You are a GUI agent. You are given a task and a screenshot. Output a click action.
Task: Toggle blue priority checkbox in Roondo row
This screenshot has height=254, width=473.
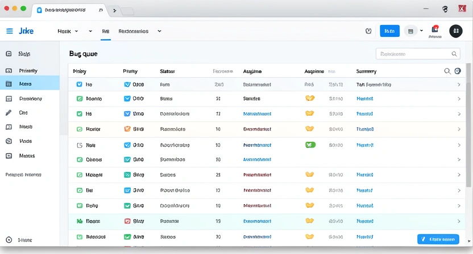tap(127, 99)
